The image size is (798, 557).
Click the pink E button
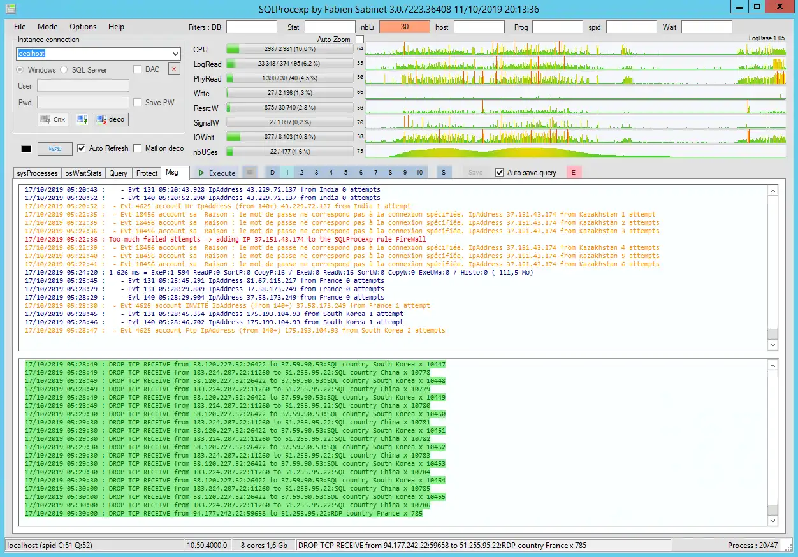(574, 173)
